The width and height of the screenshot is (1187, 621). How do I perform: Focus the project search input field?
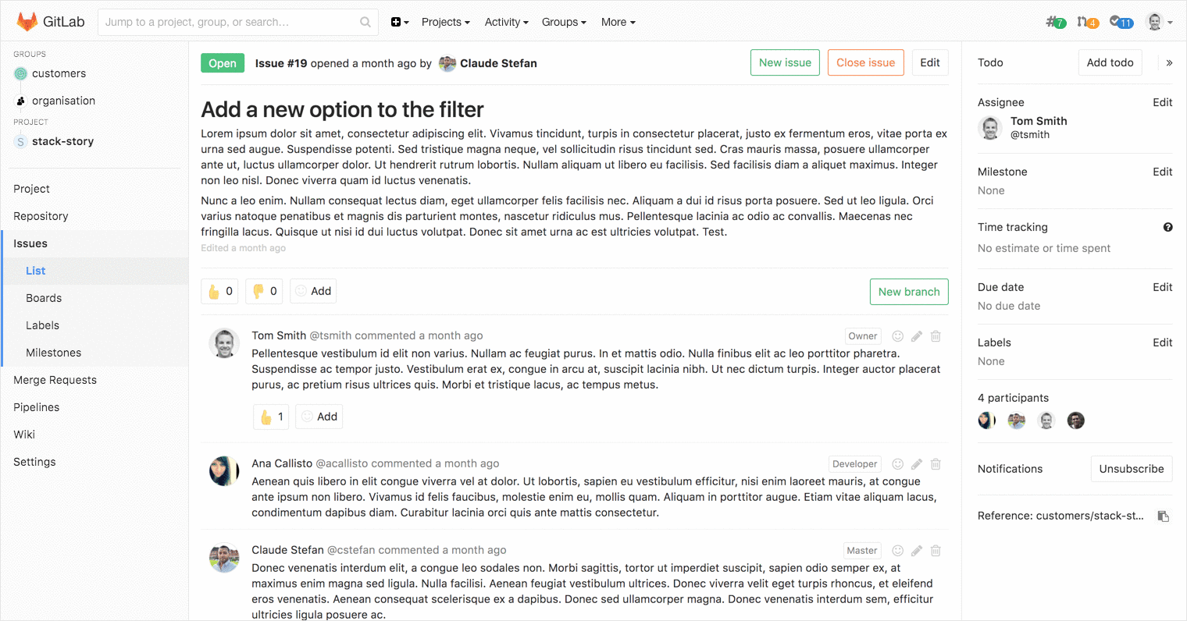pyautogui.click(x=230, y=22)
